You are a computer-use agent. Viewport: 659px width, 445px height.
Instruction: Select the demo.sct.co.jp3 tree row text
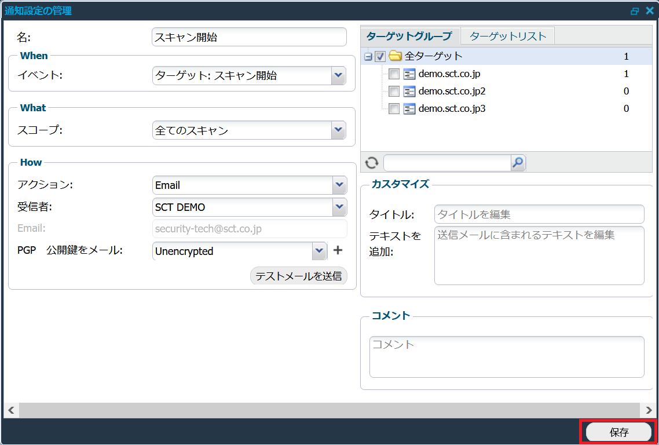452,108
